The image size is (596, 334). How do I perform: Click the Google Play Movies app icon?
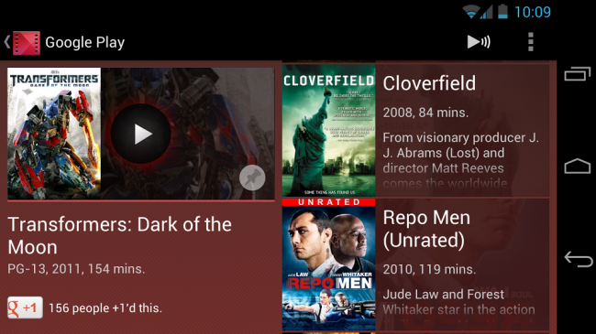coord(27,43)
